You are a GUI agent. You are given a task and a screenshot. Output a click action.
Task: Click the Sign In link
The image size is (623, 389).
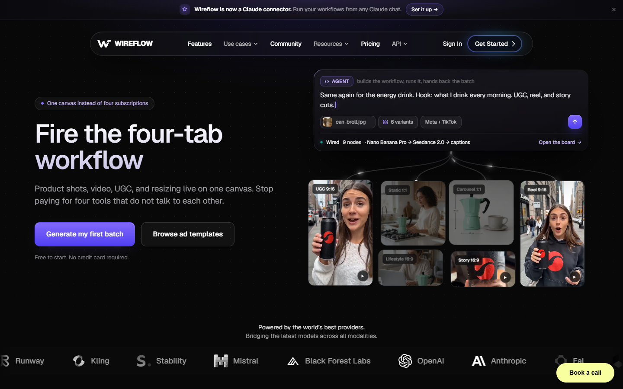(x=452, y=44)
